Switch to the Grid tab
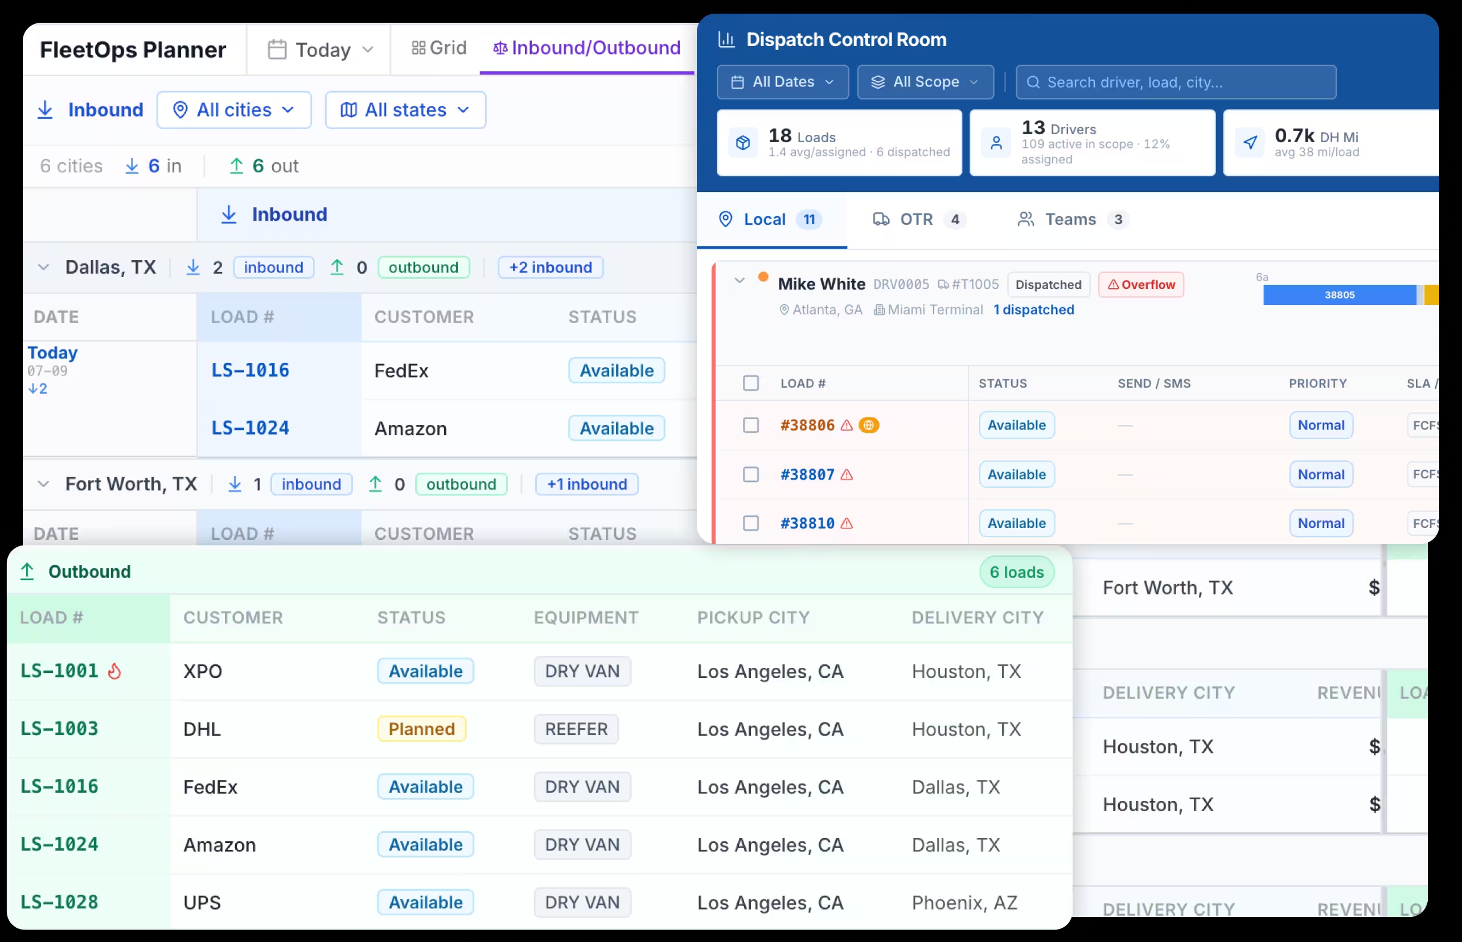 pyautogui.click(x=439, y=48)
